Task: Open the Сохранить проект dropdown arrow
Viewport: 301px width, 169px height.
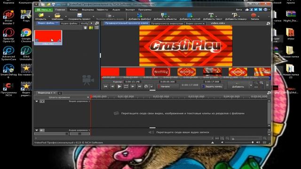Action: click(x=93, y=16)
